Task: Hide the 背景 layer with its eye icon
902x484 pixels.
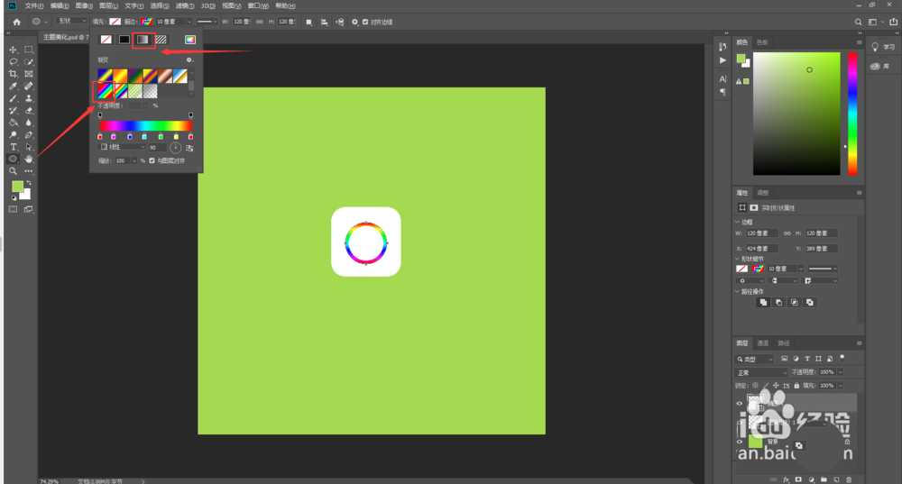Action: 741,442
